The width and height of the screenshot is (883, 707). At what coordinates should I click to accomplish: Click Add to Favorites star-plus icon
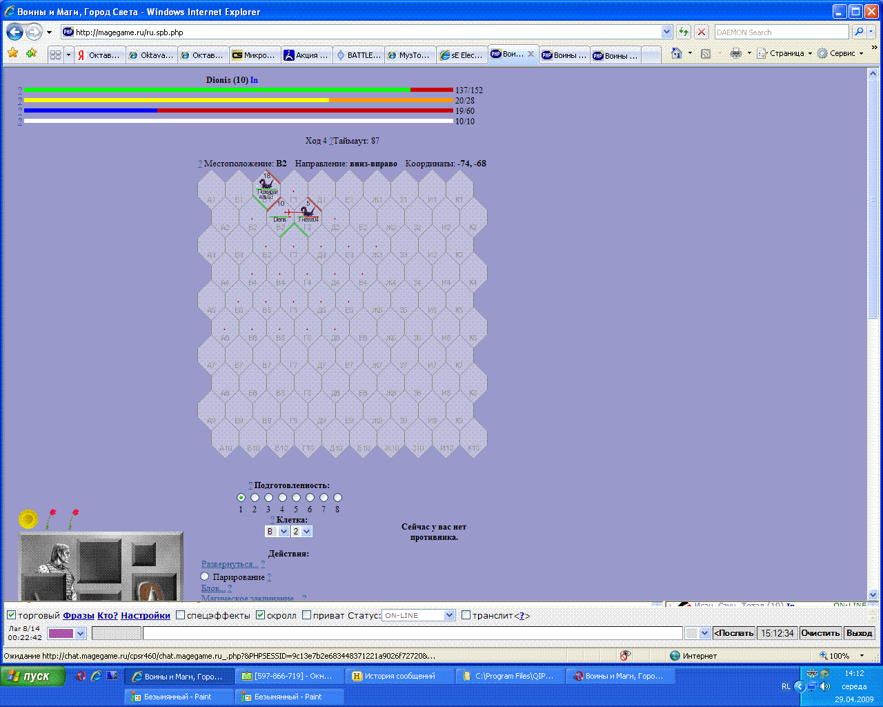31,53
